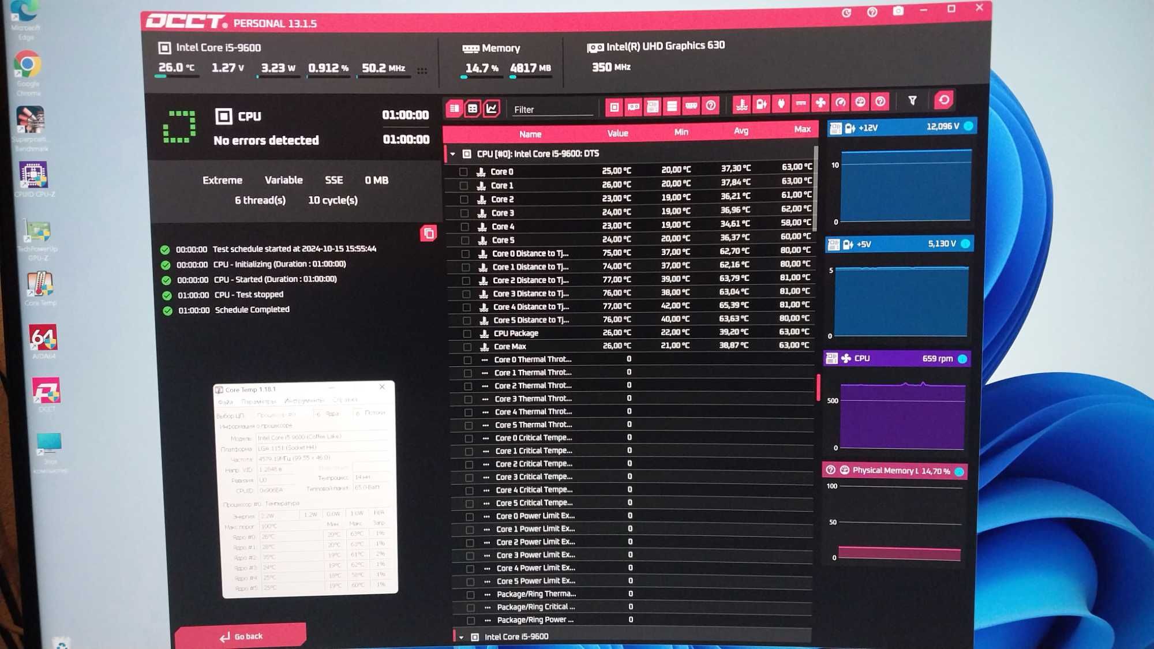Toggle voltage sensor type filter

click(762, 104)
